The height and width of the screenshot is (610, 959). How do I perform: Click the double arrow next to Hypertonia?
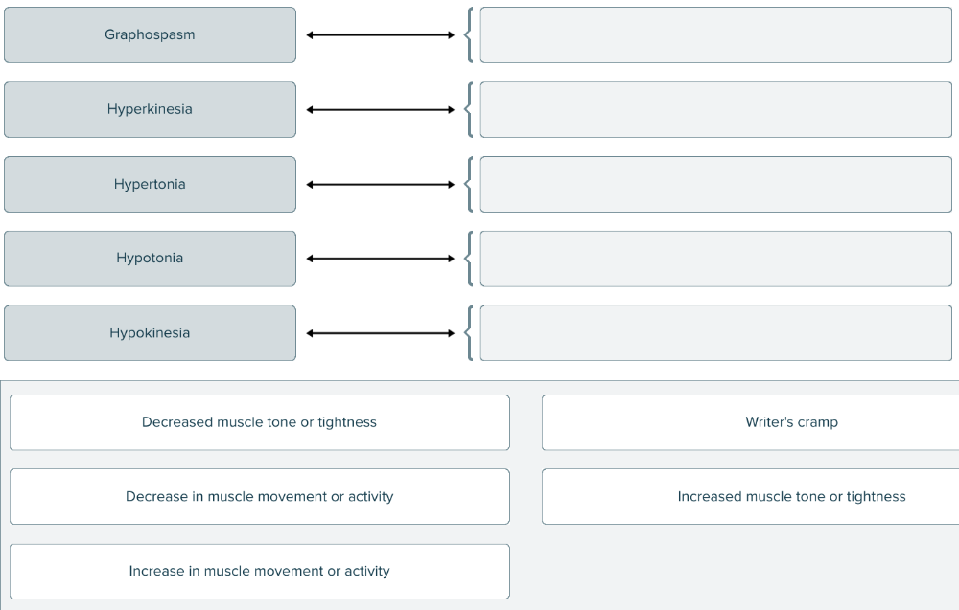tap(381, 184)
